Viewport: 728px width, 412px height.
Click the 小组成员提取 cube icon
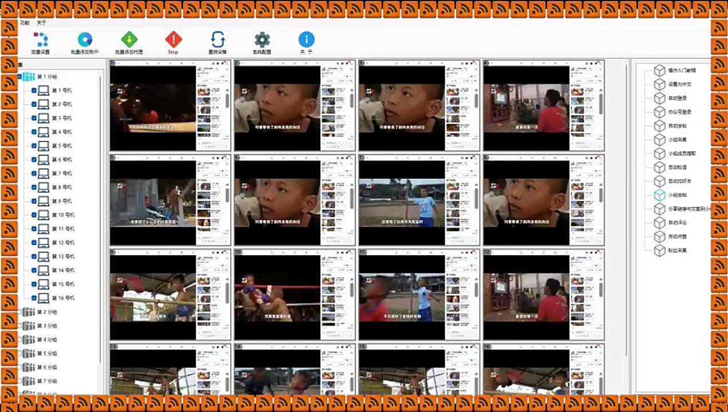[660, 153]
